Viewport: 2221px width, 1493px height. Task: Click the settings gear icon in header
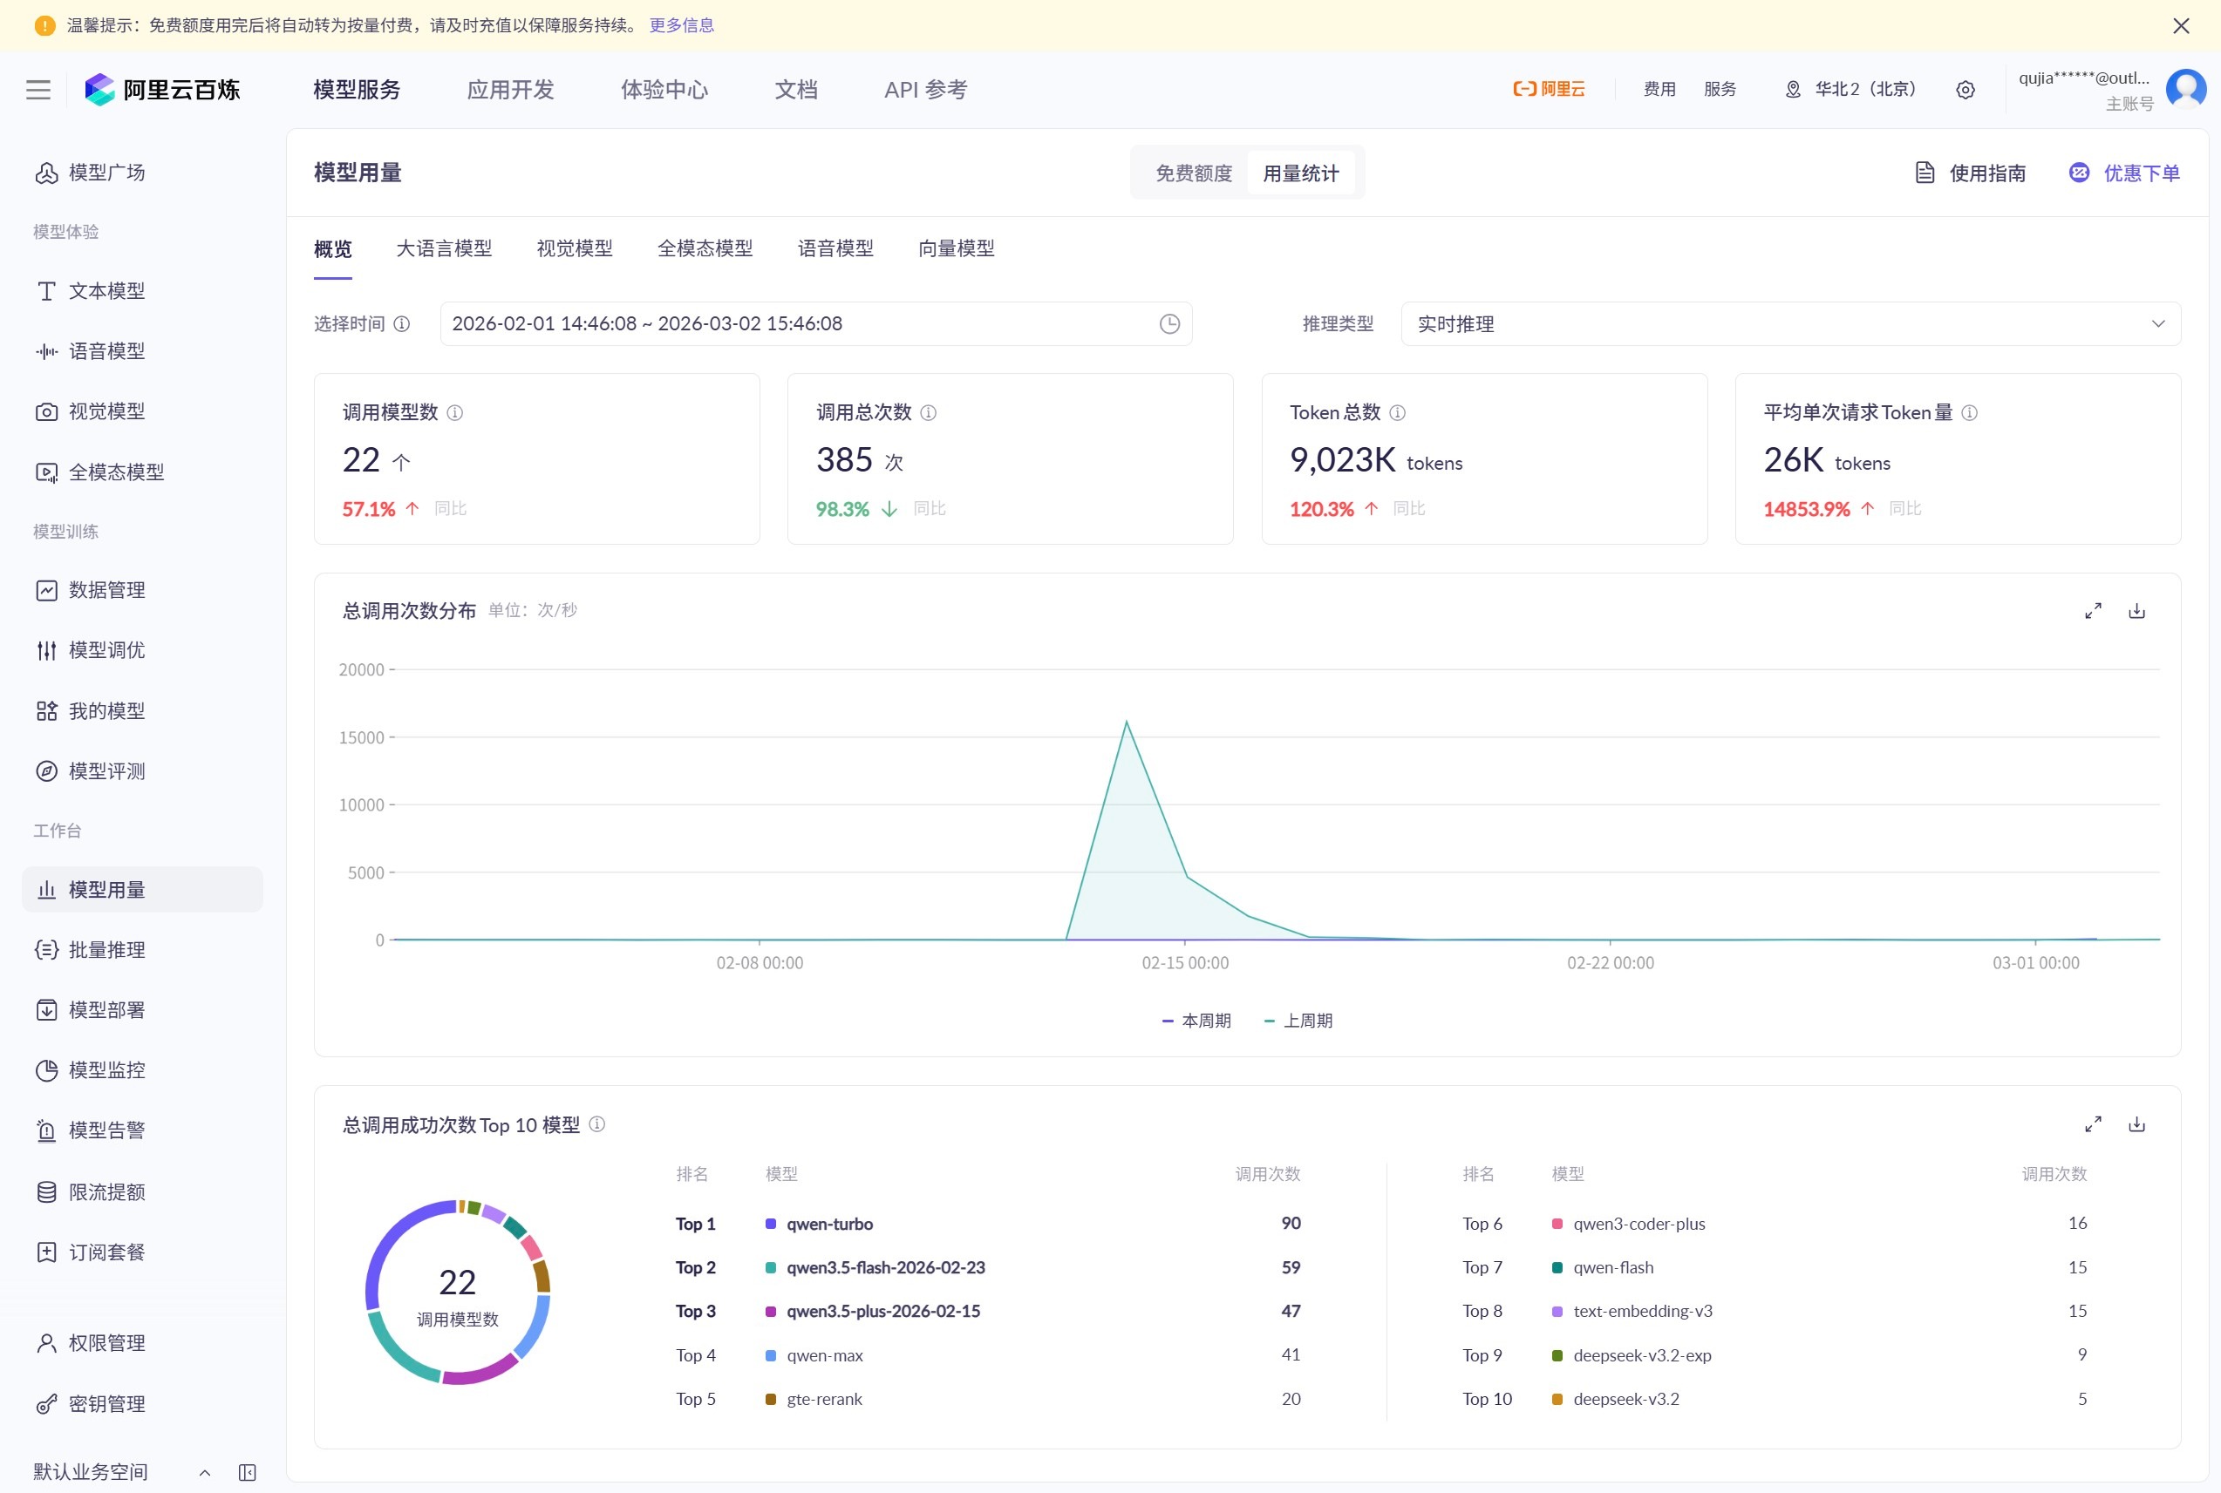click(x=1965, y=90)
